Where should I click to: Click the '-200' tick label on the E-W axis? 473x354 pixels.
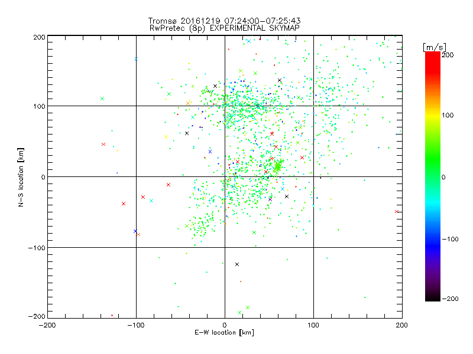coord(47,325)
